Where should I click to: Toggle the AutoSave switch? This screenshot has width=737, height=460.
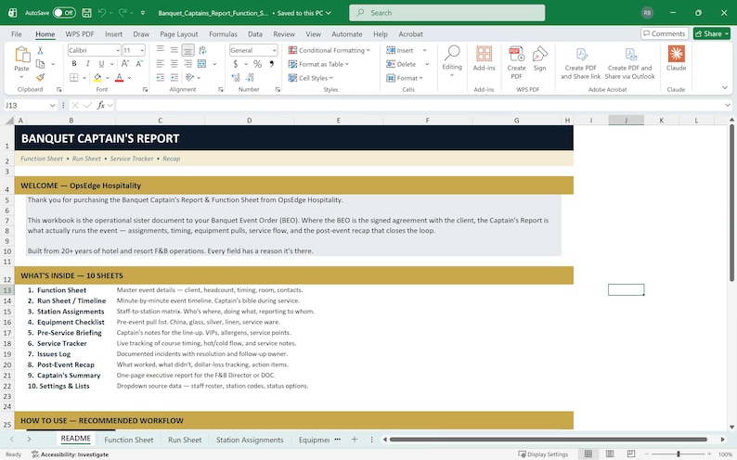[64, 13]
